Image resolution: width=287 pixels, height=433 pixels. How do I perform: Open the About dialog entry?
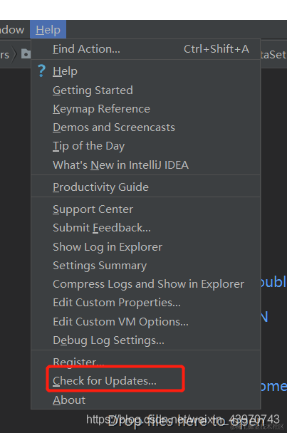tap(146, 400)
